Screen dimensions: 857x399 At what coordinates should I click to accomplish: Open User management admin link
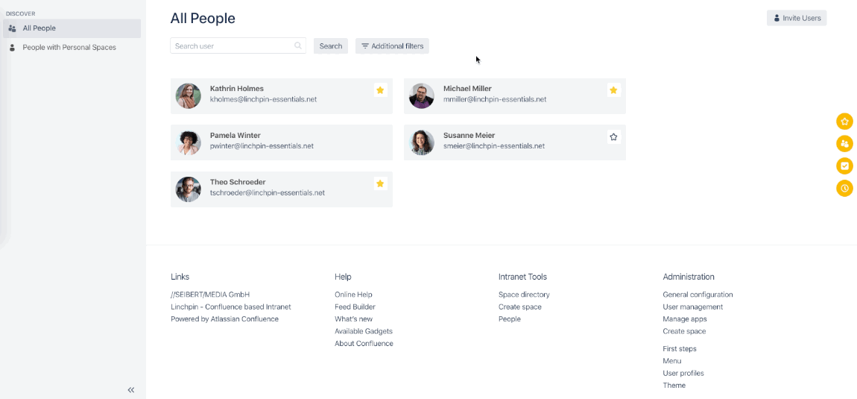[692, 307]
